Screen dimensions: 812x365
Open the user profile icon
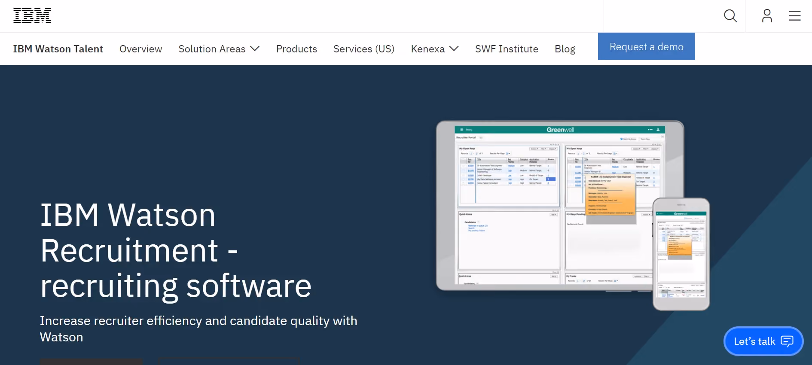[x=767, y=16]
